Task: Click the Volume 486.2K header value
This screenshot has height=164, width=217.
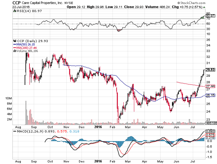Action: tap(158, 7)
